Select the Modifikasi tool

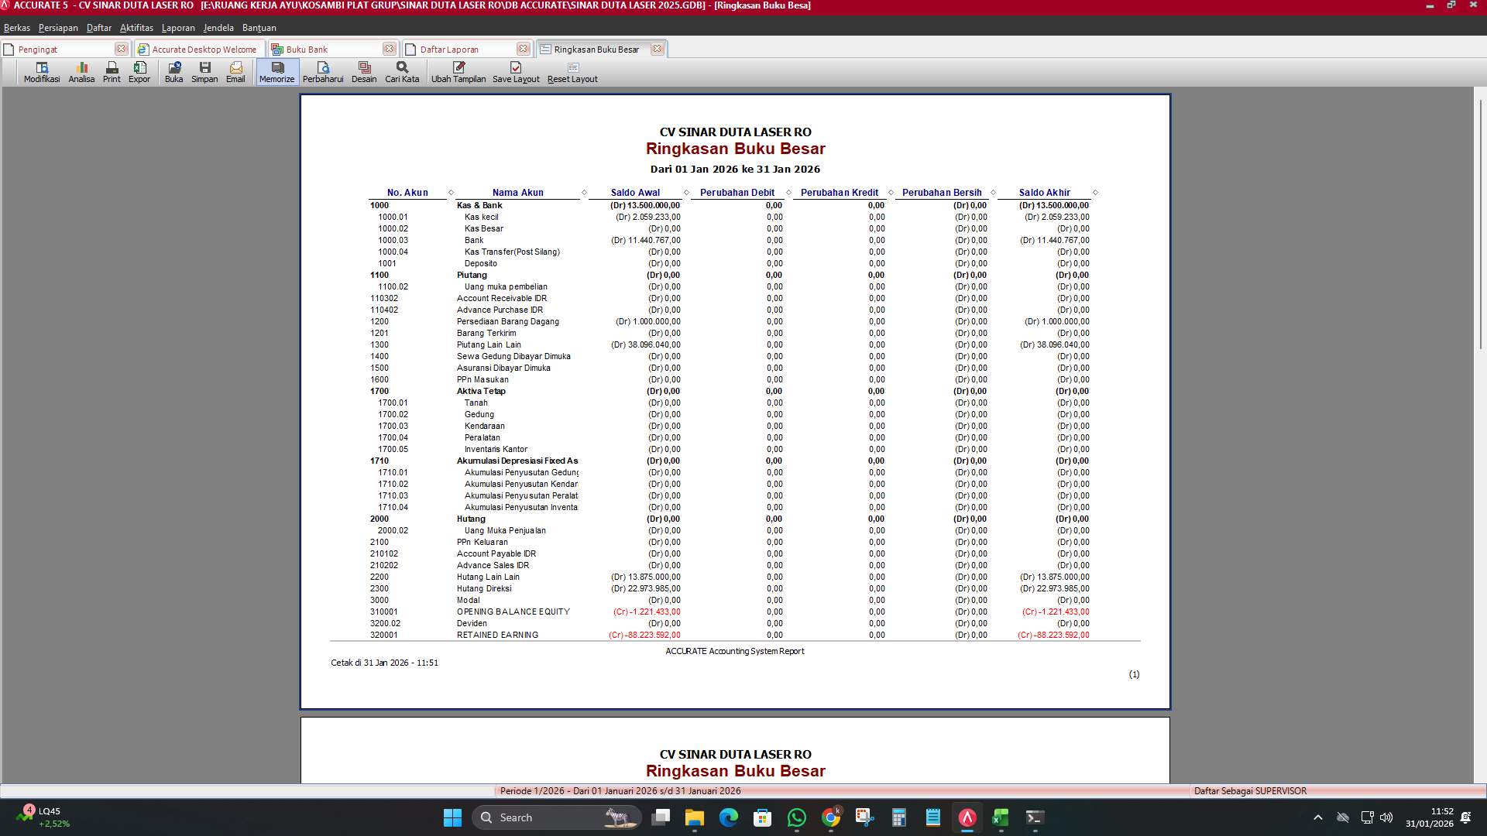coord(41,72)
